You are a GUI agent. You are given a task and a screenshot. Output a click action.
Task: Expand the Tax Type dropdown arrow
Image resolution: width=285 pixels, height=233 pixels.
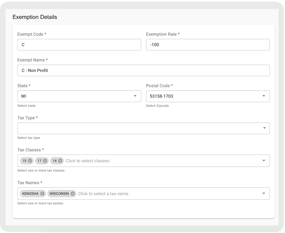[x=264, y=128]
